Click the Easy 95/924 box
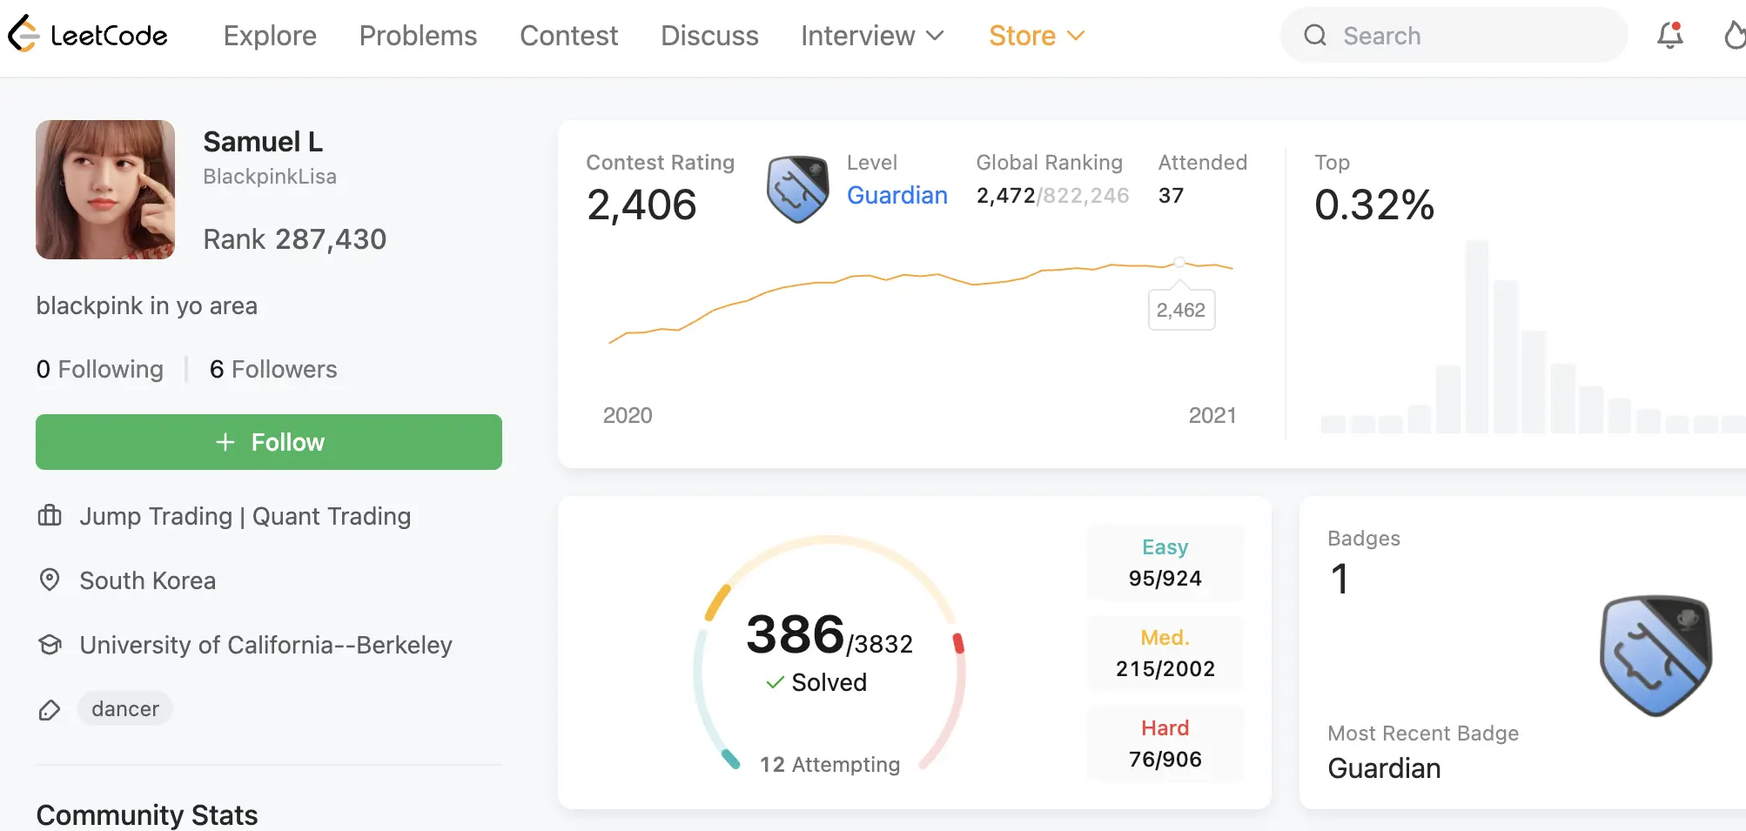The height and width of the screenshot is (831, 1746). (x=1165, y=562)
